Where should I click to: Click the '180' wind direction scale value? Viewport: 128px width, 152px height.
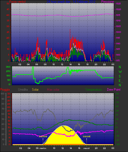8,76
